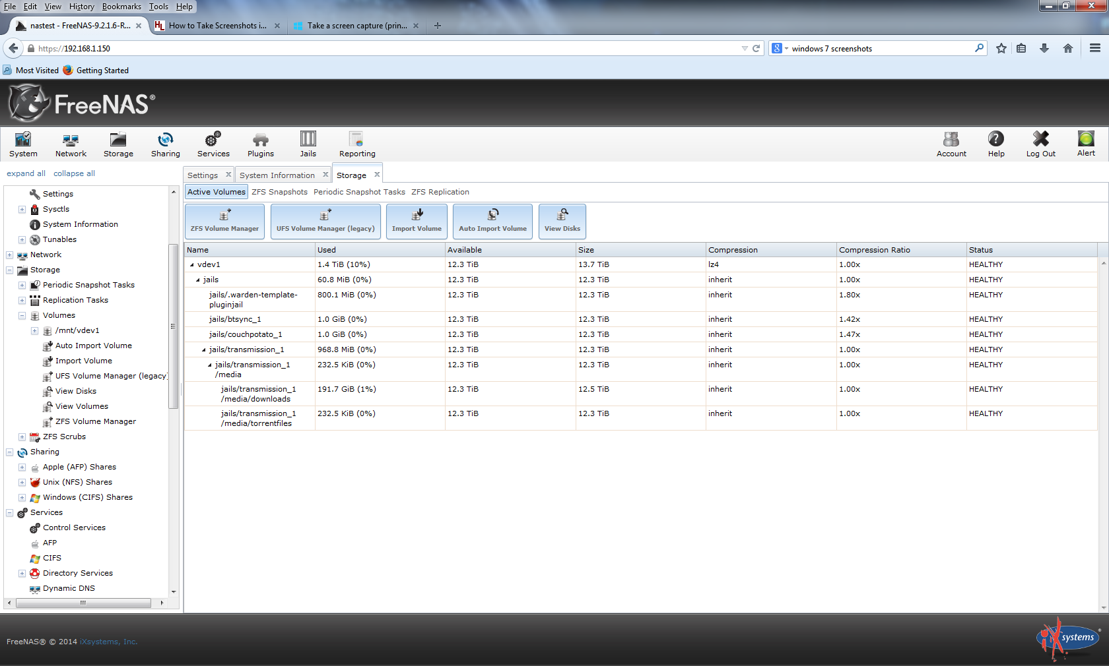Click the iXsystems, Inc. footer link

(x=108, y=642)
